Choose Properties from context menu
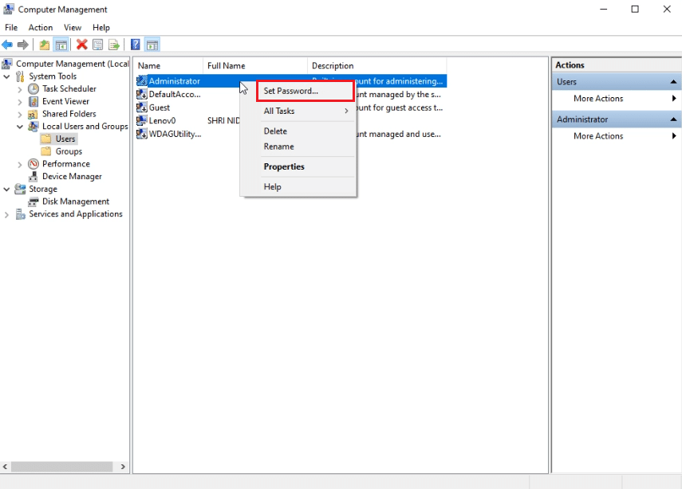The image size is (682, 489). pyautogui.click(x=298, y=166)
